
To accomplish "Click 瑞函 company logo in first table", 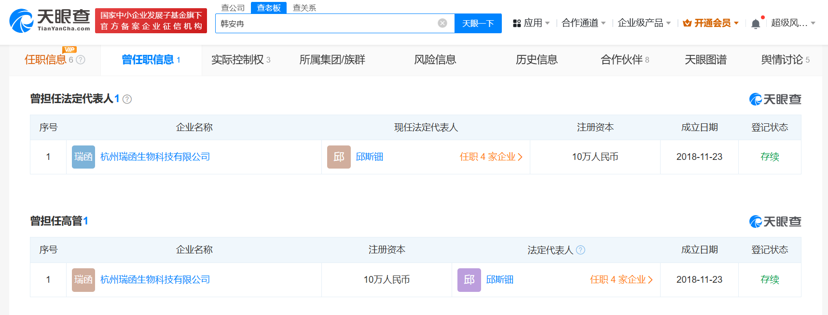I will coord(83,157).
